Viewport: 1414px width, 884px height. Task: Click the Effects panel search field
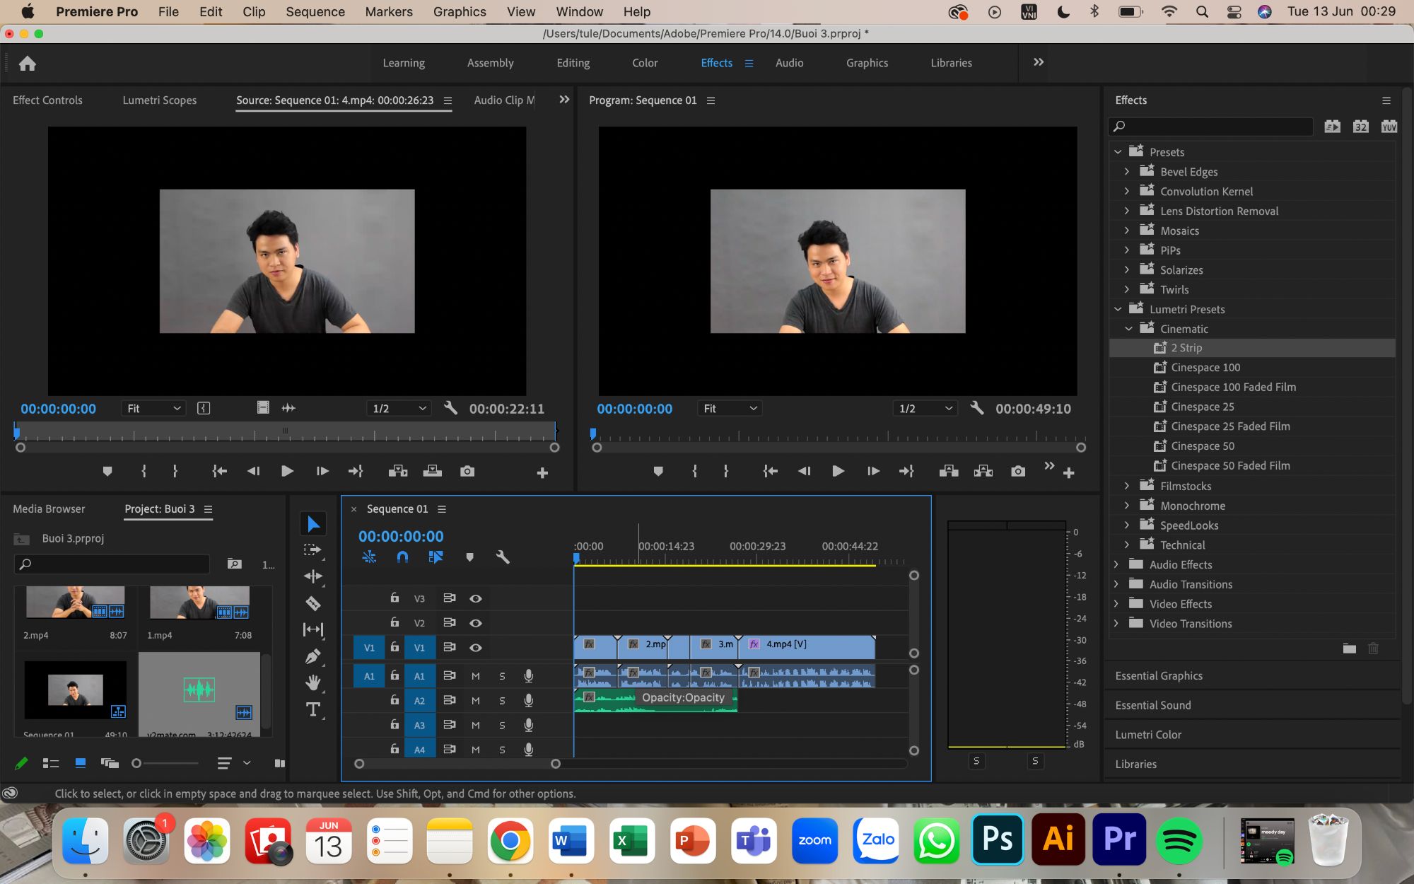[x=1210, y=127]
